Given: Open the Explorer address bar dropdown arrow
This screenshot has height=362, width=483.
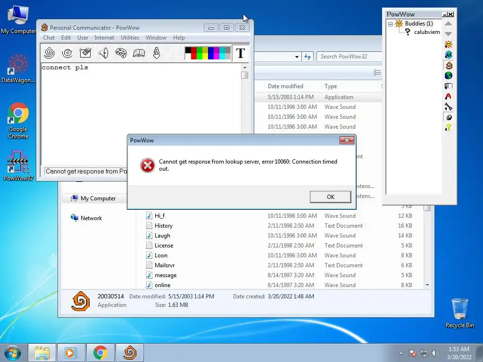Looking at the screenshot, I should click(x=297, y=57).
